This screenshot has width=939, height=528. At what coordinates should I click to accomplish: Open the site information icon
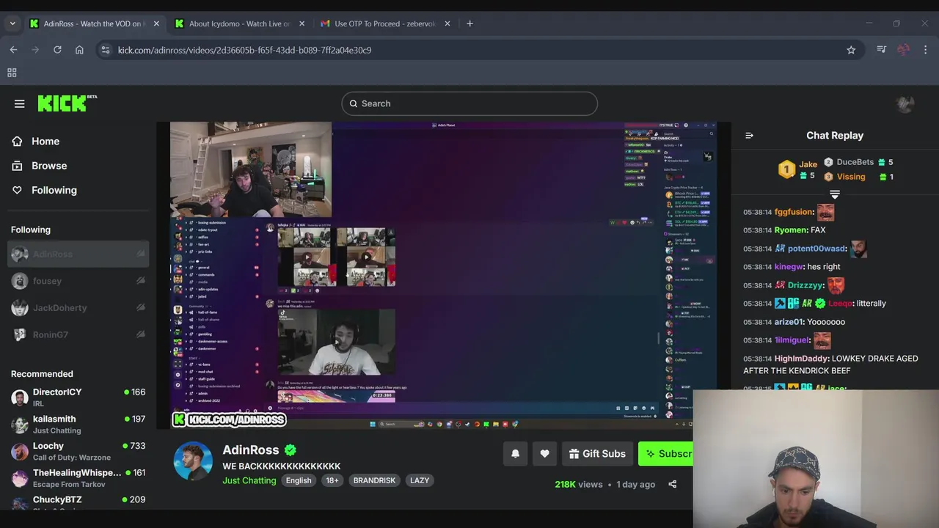(105, 50)
